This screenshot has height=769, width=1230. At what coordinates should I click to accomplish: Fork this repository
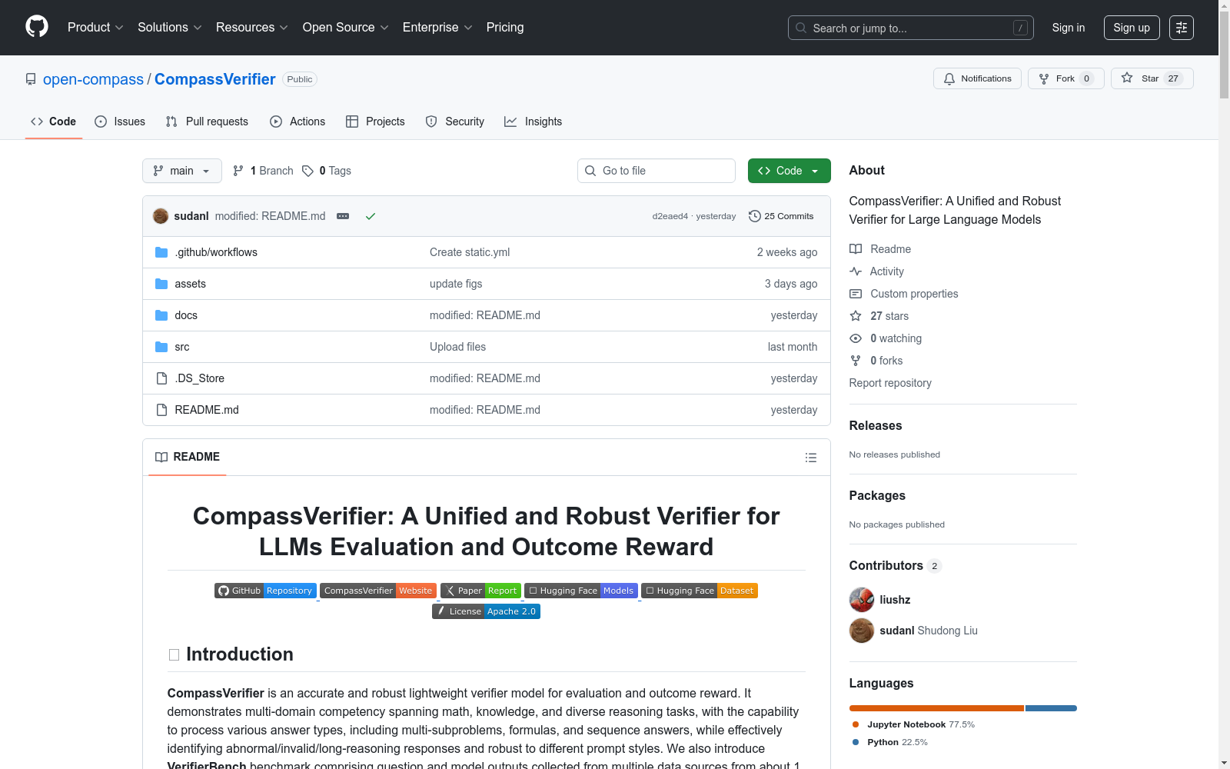point(1065,78)
